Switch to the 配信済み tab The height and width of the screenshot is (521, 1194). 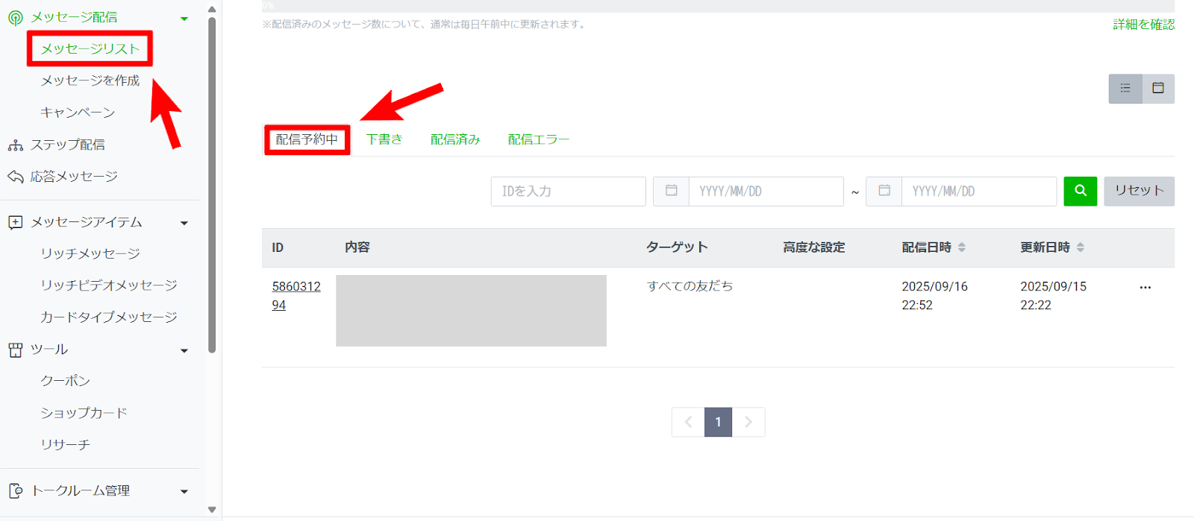(x=455, y=139)
